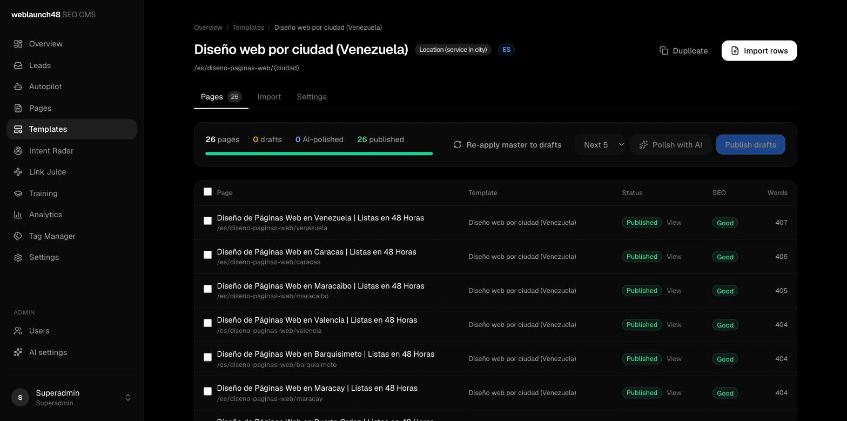Click the Templates layout icon
This screenshot has height=421, width=847.
[18, 129]
